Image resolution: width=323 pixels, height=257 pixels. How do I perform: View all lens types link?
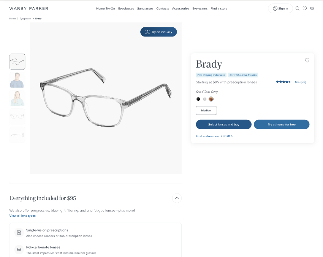tap(22, 216)
